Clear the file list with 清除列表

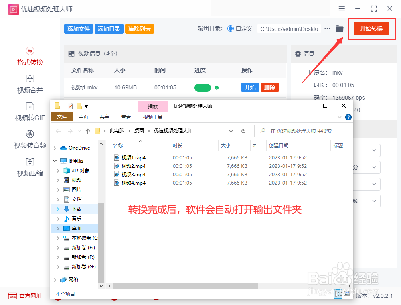pos(139,28)
